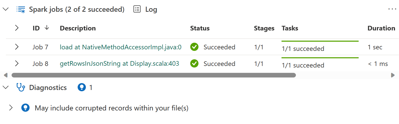The width and height of the screenshot is (399, 124).
Task: Expand the corrupted records diagnostic message
Action: coord(11,108)
